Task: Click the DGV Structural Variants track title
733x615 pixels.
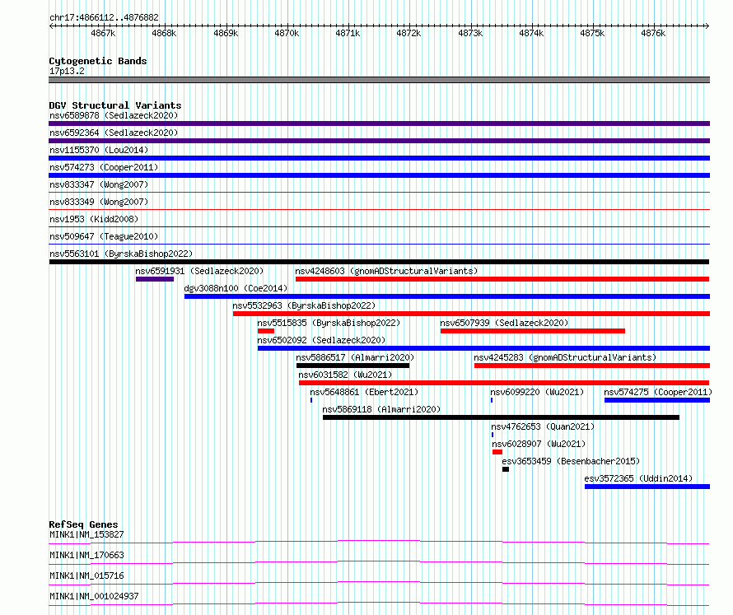Action: click(x=115, y=105)
